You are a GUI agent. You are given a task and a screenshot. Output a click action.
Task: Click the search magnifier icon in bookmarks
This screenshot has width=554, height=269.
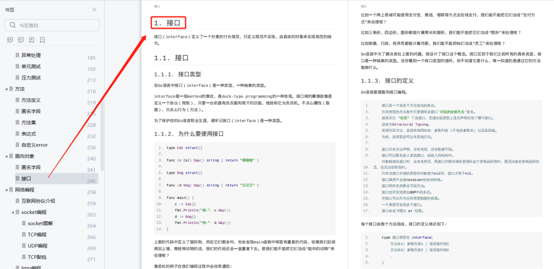(x=12, y=25)
